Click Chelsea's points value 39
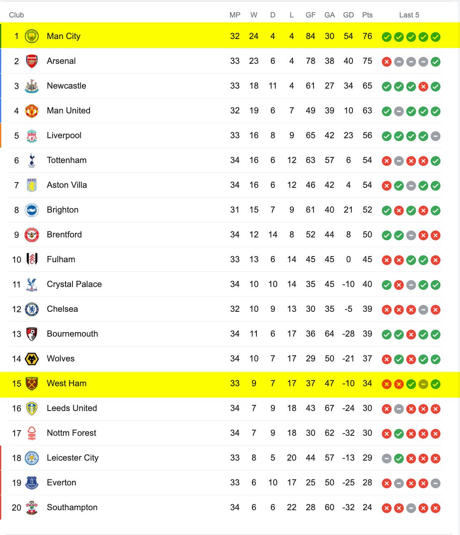 click(x=367, y=309)
